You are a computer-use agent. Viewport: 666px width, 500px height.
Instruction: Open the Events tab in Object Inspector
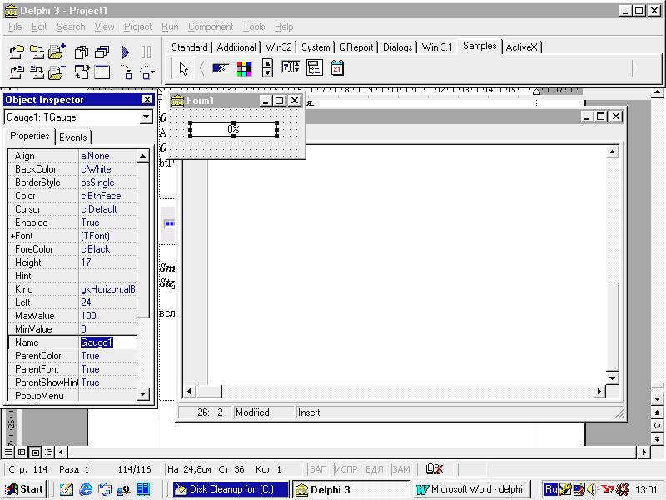73,137
